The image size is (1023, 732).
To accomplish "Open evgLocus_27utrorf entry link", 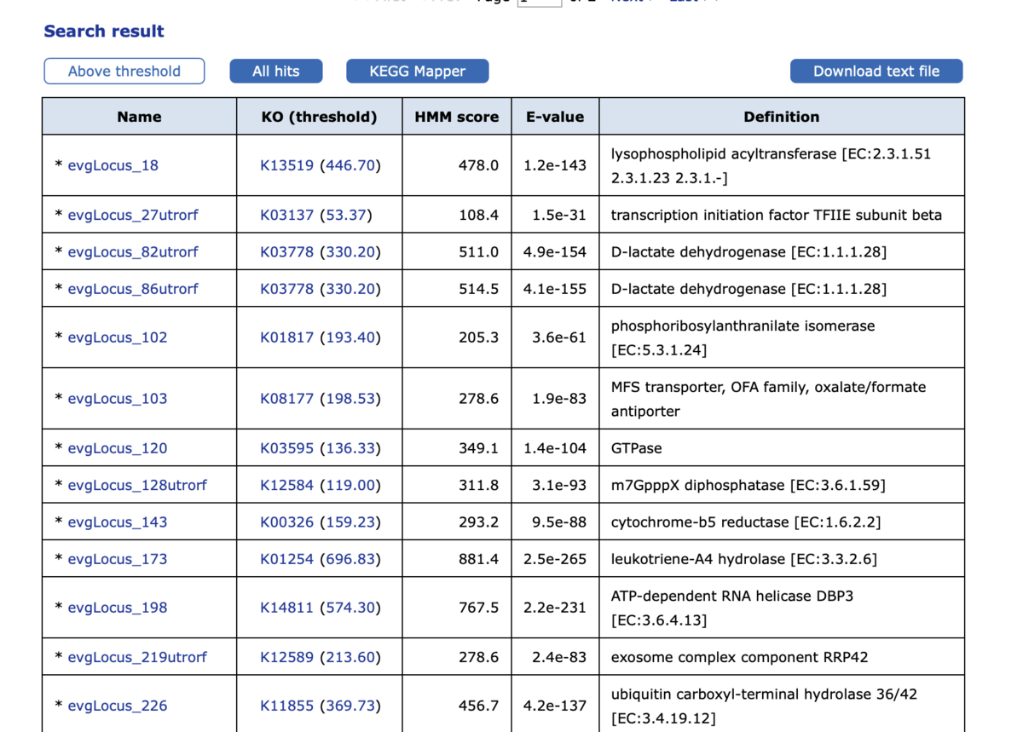I will pos(132,215).
